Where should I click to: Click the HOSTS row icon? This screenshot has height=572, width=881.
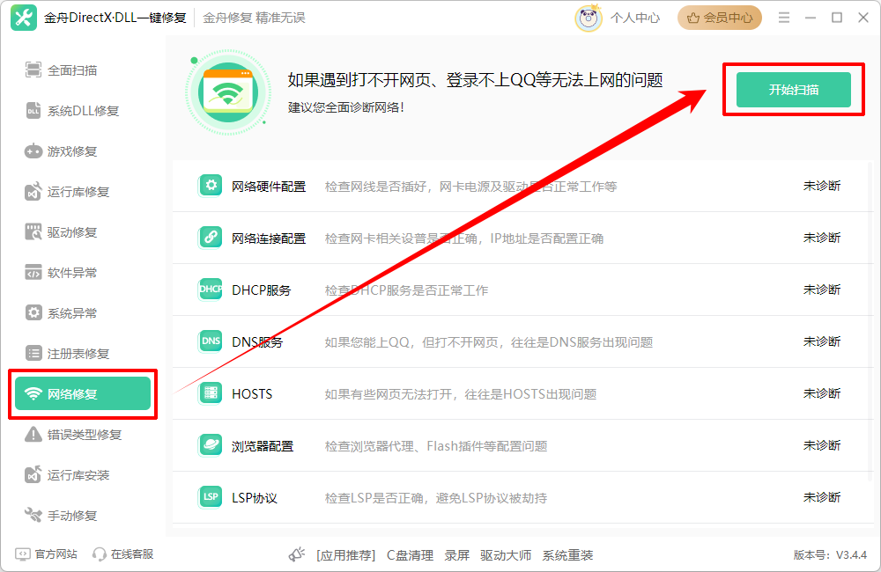click(211, 393)
